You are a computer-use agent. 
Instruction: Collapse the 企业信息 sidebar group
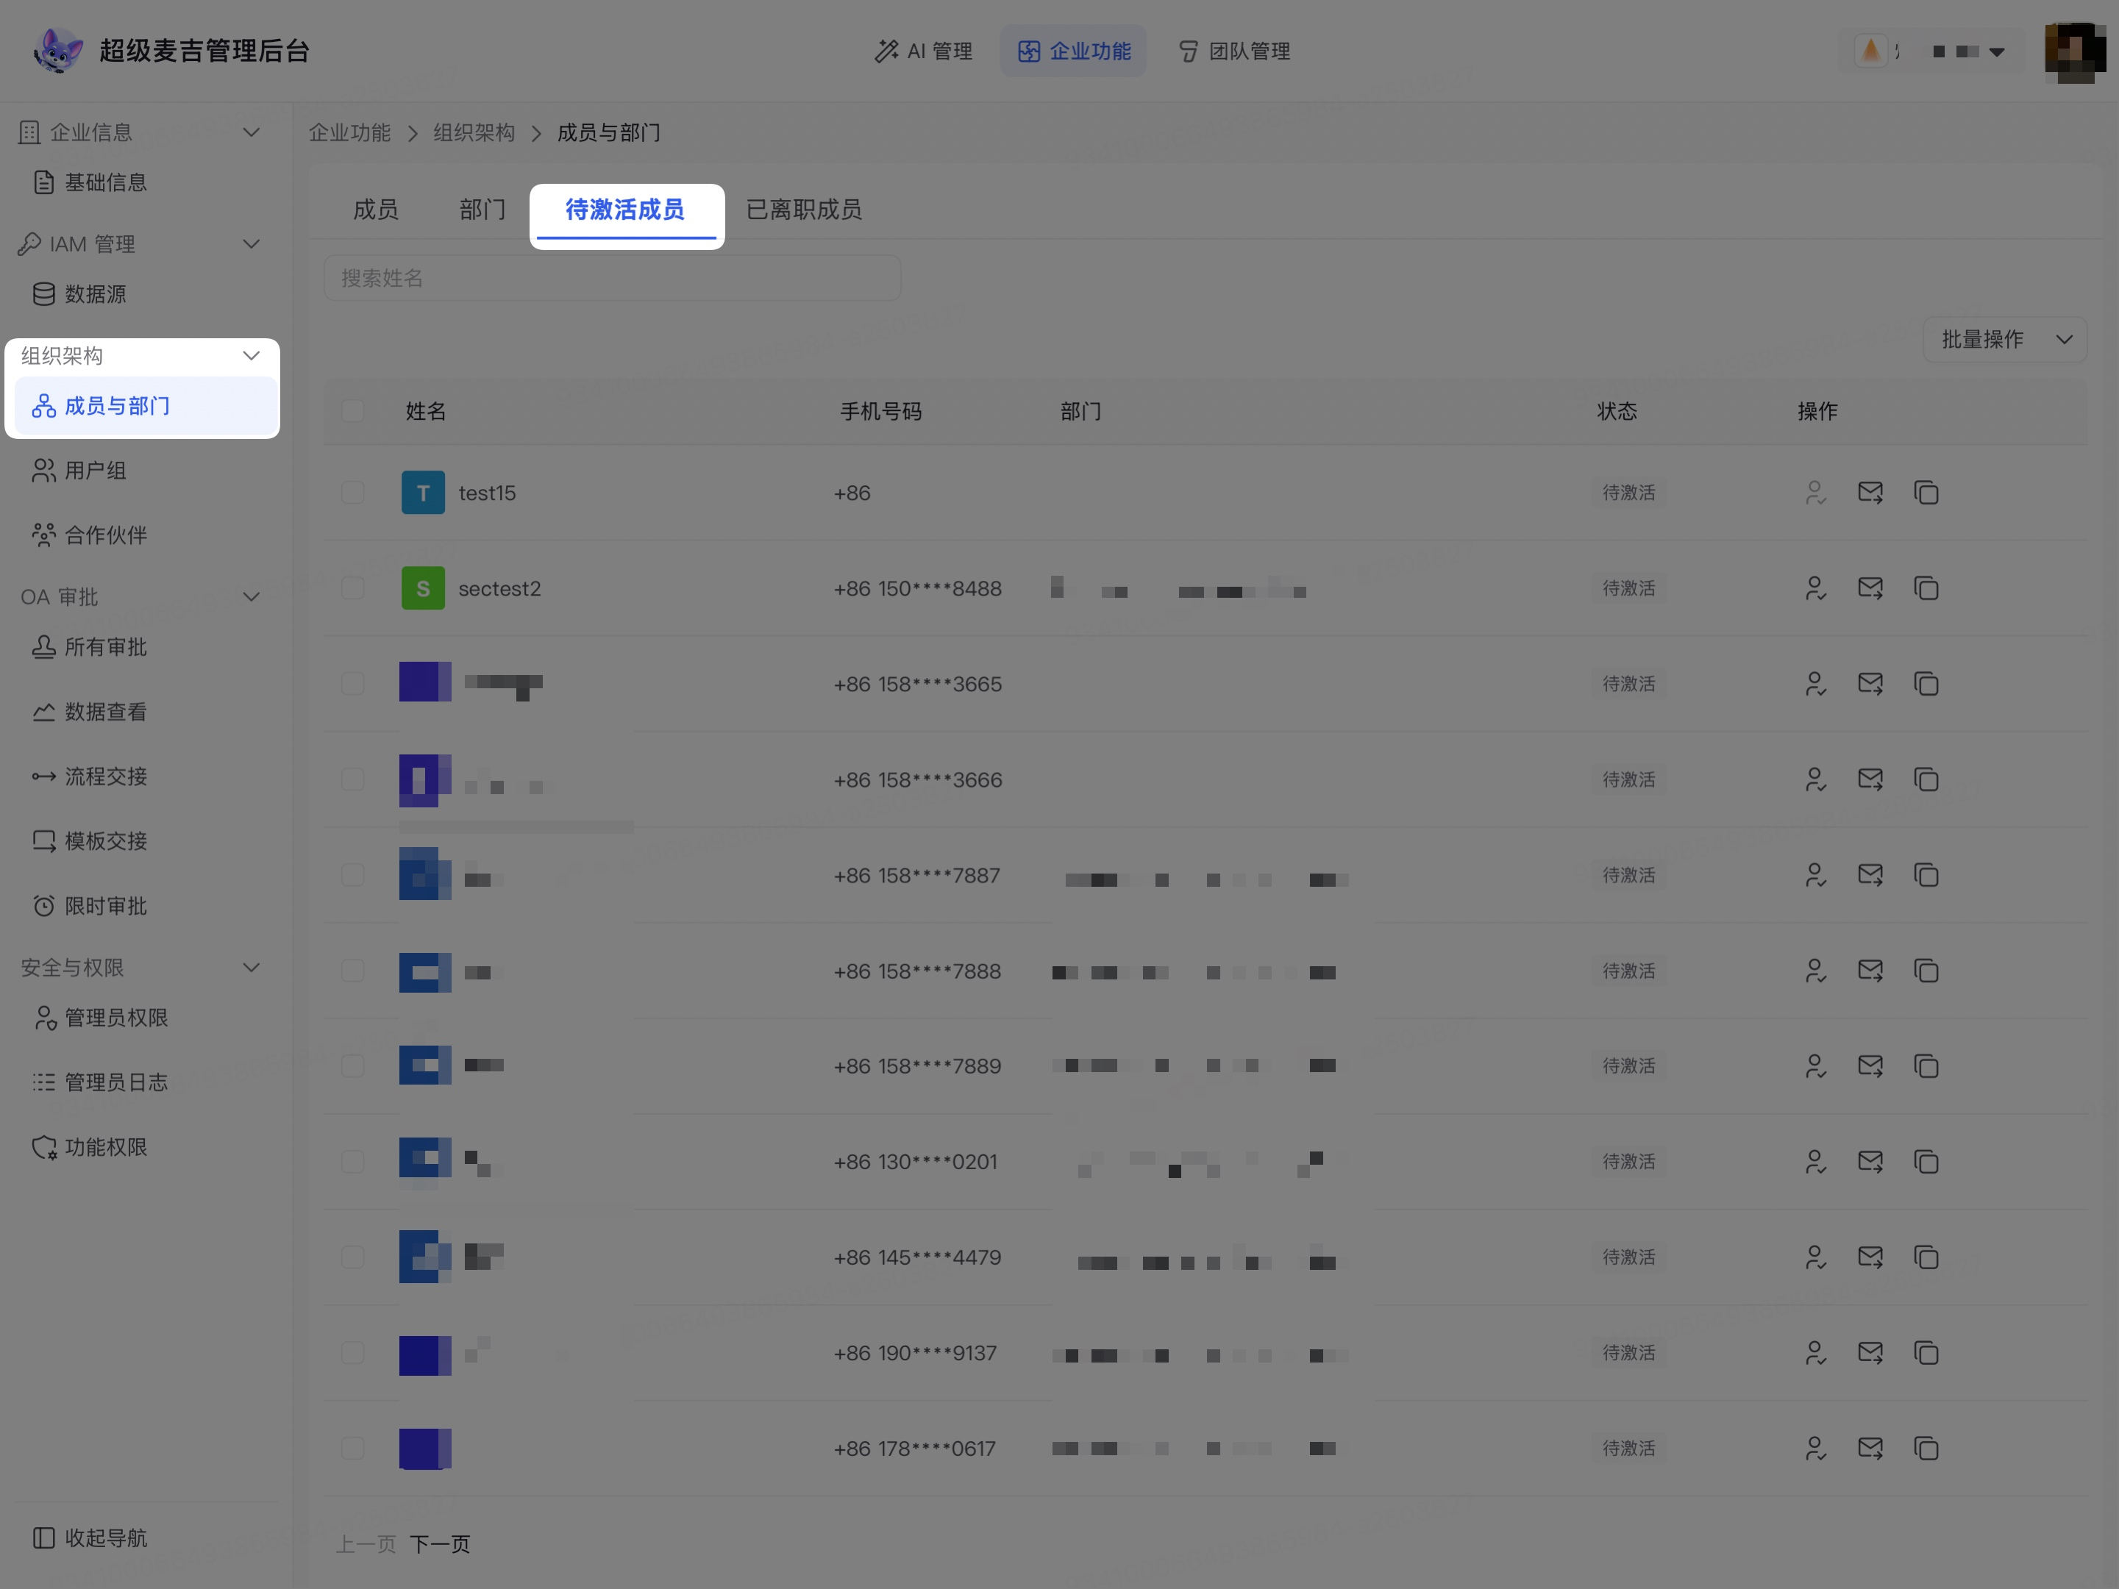pyautogui.click(x=251, y=132)
